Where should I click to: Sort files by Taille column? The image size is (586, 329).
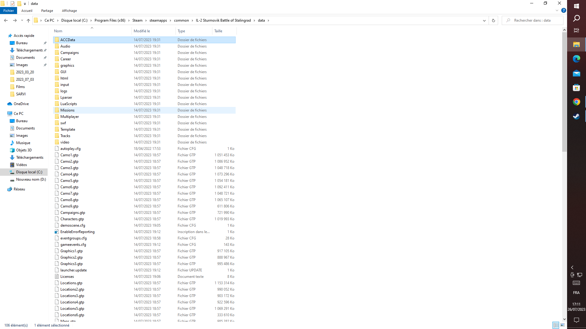[224, 31]
